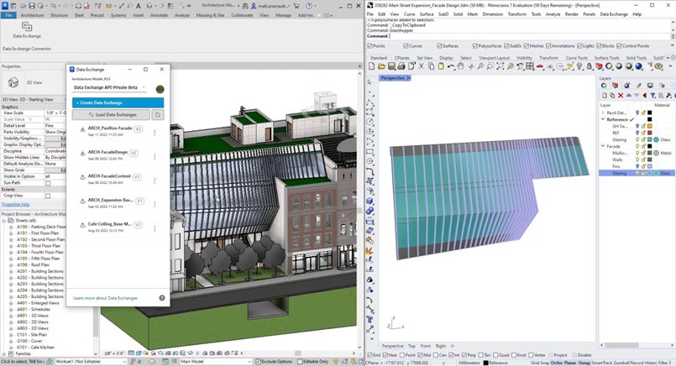The image size is (676, 366).
Task: Toggle the Near osnap checkbox in Rhino
Action: pyautogui.click(x=385, y=355)
